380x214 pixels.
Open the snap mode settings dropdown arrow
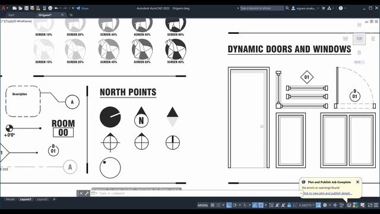pyautogui.click(x=223, y=205)
